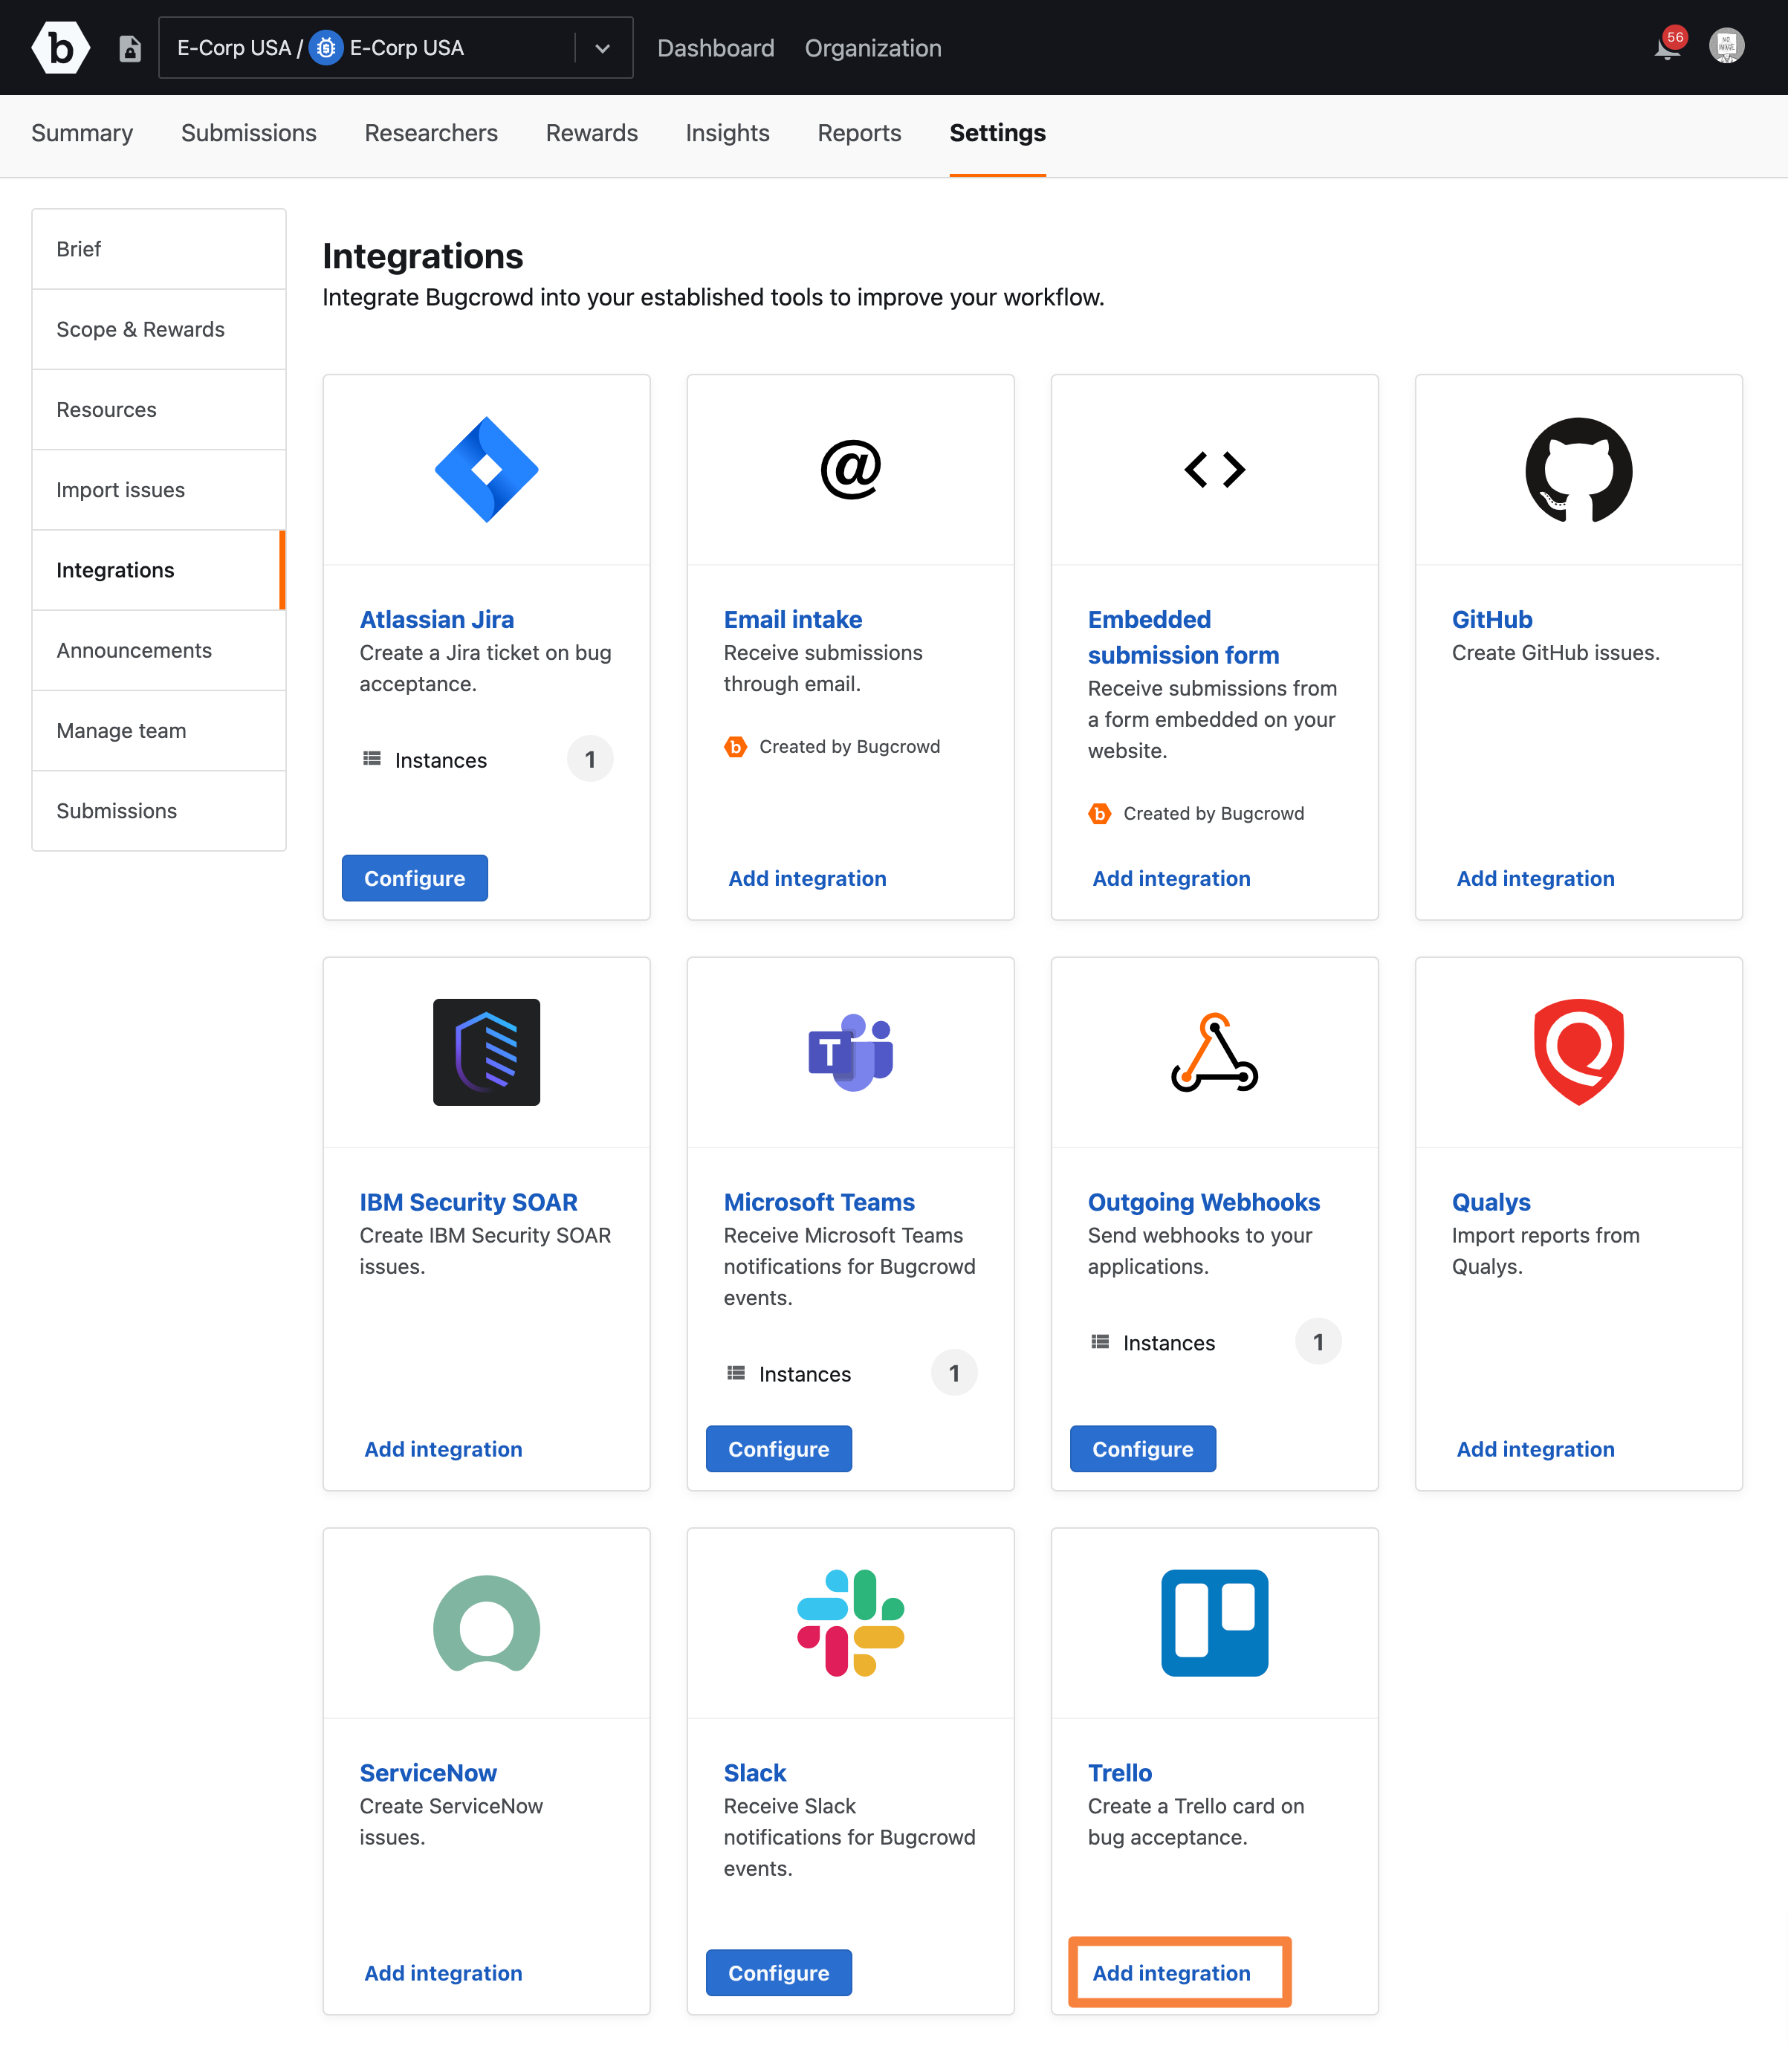This screenshot has width=1788, height=2072.
Task: Click the GitHub octocat logo
Action: click(x=1579, y=469)
